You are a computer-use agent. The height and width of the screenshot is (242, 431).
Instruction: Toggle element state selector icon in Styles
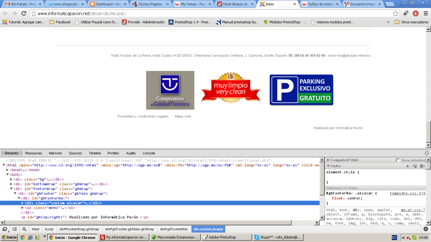coord(415,166)
